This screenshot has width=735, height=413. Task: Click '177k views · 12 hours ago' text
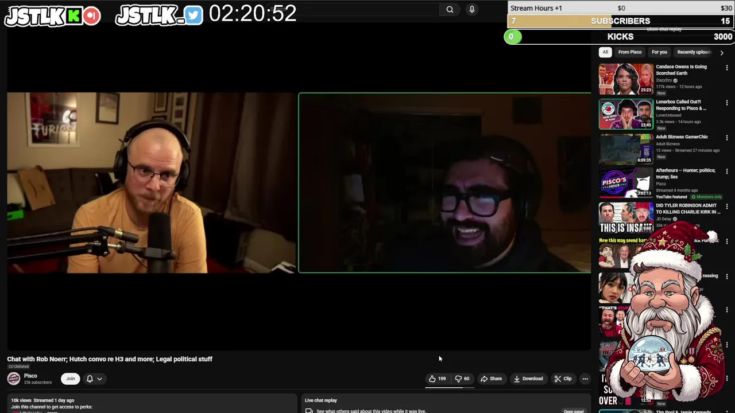(x=679, y=87)
